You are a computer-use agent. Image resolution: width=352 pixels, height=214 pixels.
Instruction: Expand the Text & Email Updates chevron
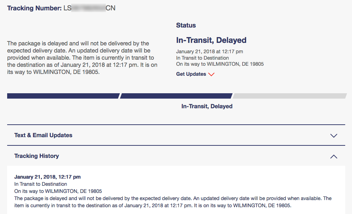[334, 136]
